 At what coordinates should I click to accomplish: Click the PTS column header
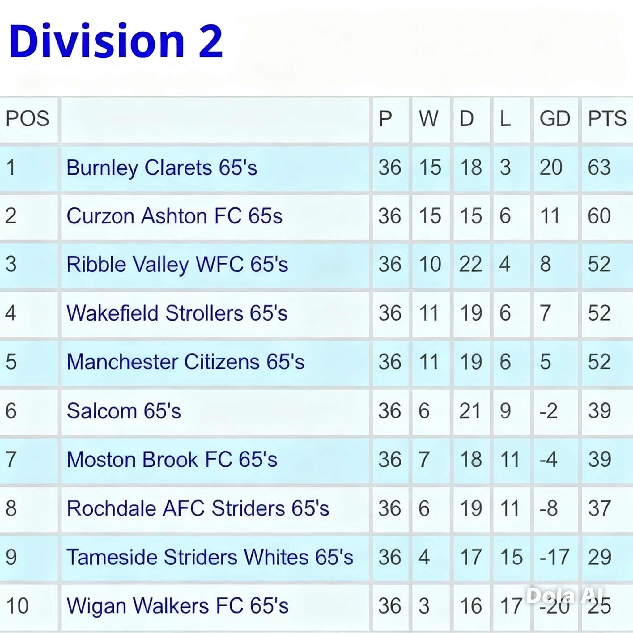pyautogui.click(x=607, y=118)
